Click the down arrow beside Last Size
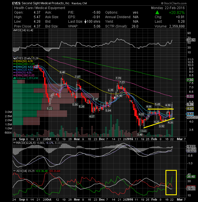 pos(85,22)
